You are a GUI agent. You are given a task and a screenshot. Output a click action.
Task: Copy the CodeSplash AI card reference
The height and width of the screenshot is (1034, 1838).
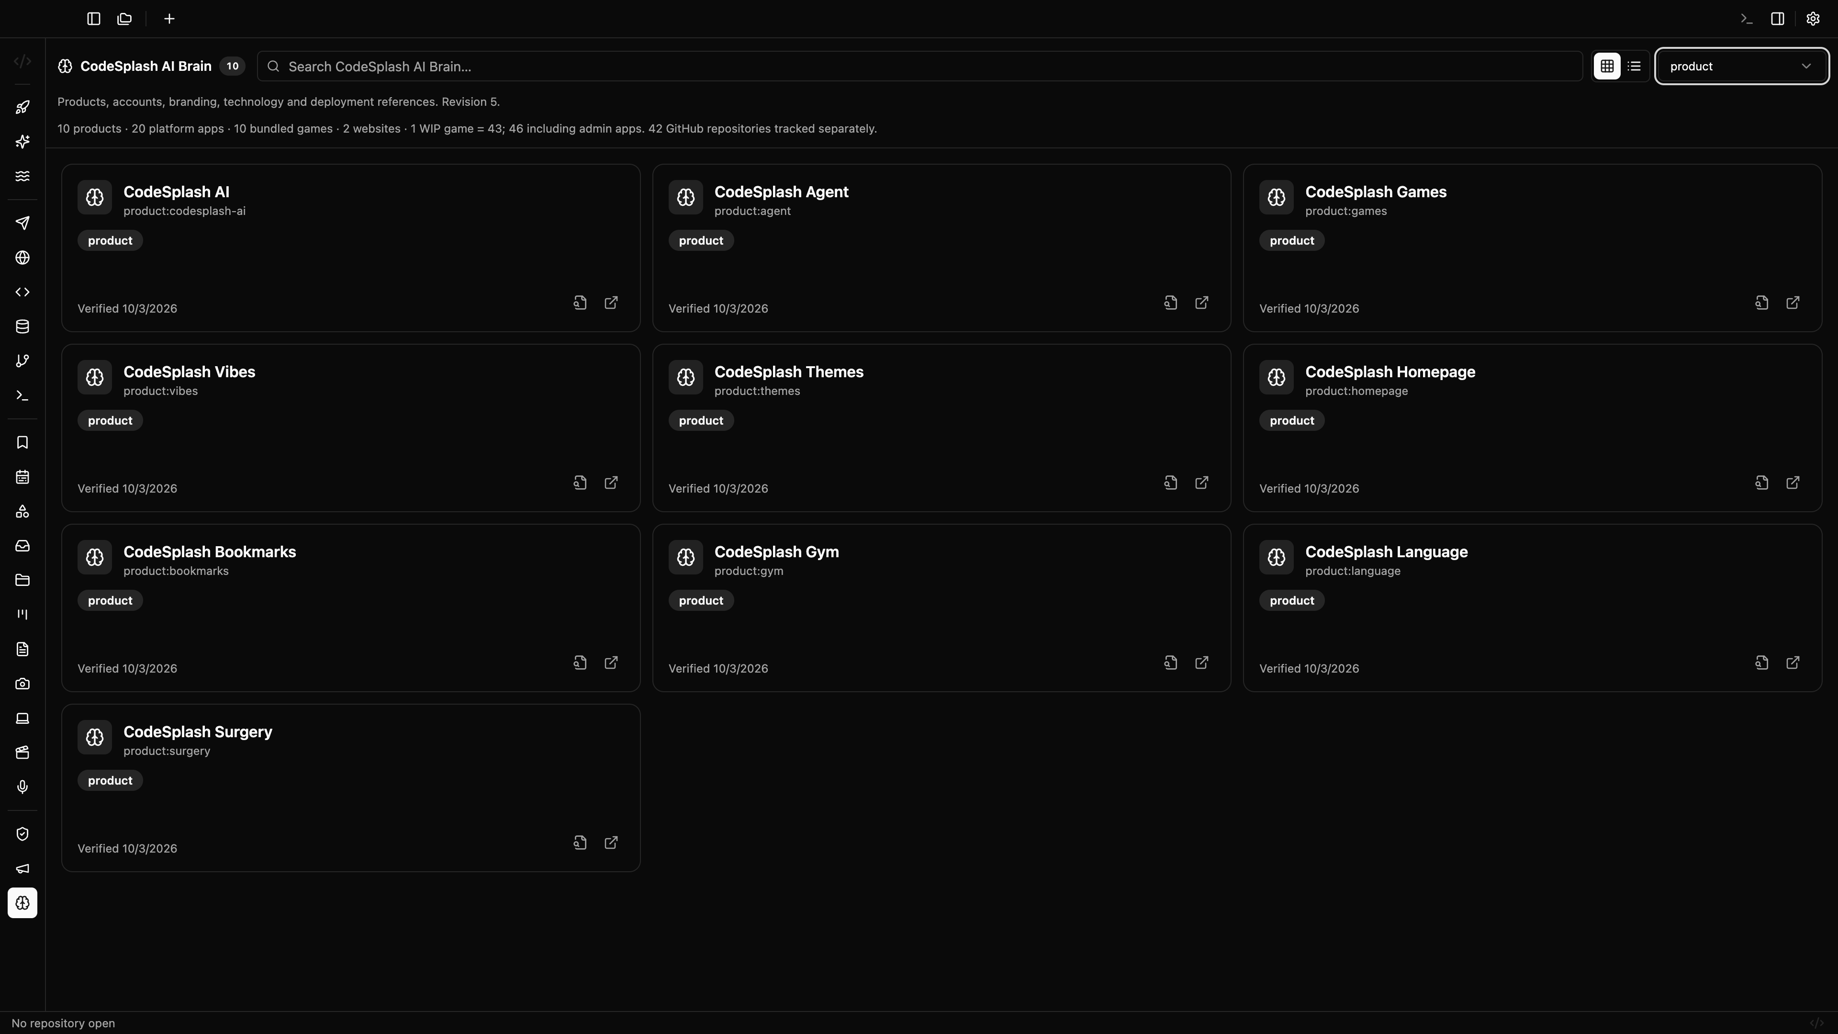point(580,303)
